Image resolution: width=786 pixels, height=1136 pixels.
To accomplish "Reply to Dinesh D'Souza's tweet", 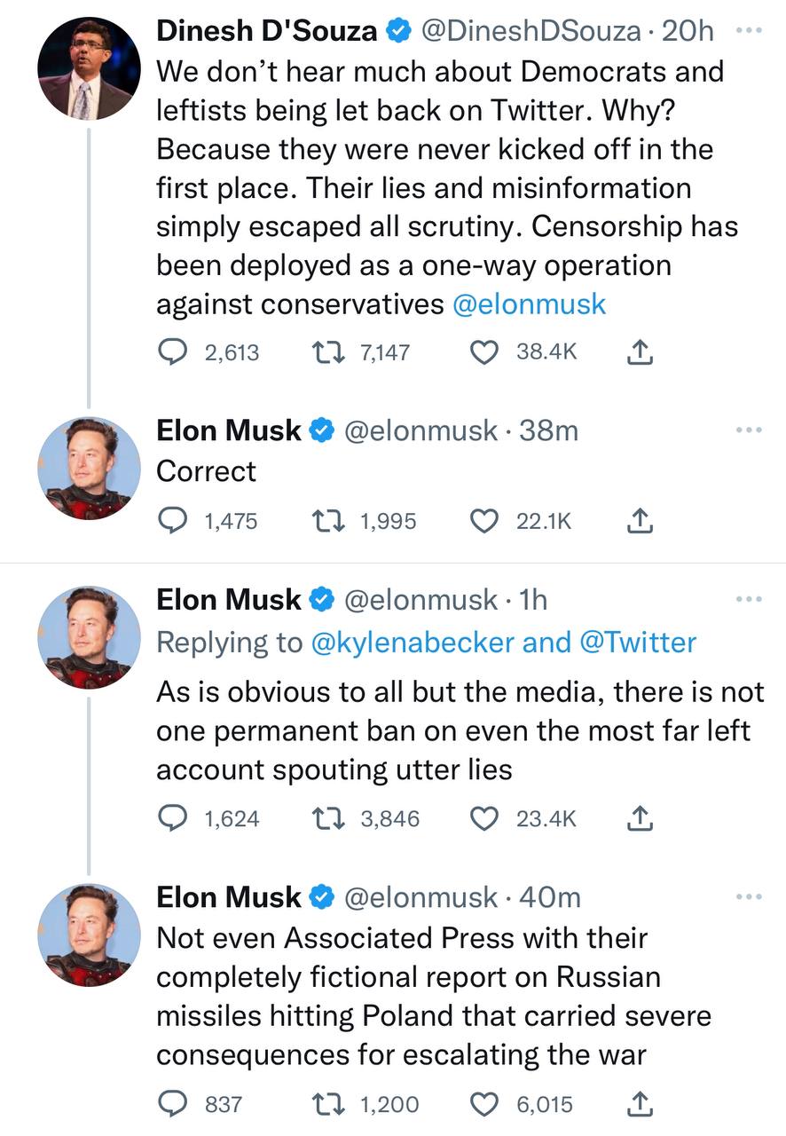I will coord(169,352).
